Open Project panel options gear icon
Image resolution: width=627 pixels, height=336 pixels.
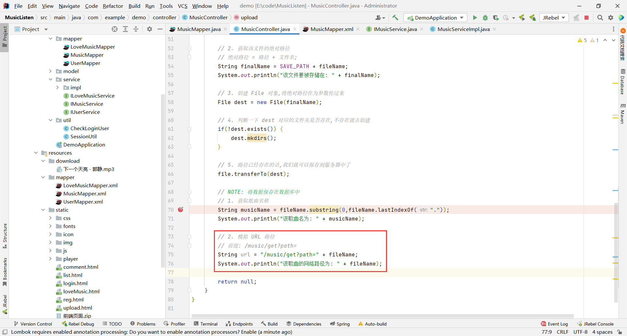[150, 29]
